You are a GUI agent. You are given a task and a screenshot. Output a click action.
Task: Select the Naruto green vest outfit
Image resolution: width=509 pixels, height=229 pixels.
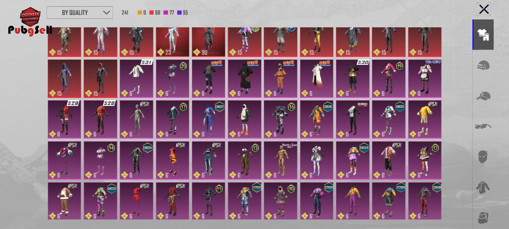(208, 79)
